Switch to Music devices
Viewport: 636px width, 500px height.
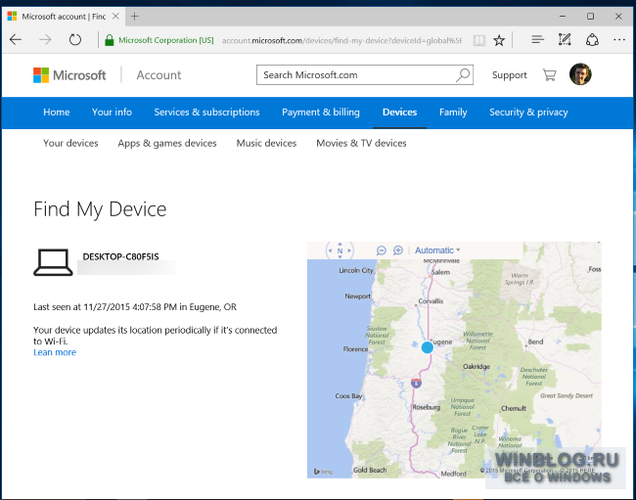click(266, 143)
